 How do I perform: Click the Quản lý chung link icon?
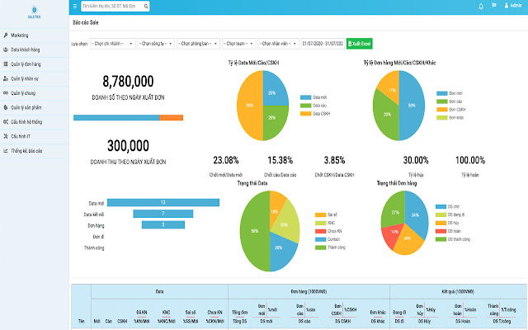[6, 93]
